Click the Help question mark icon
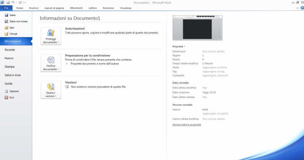The image size is (304, 160). pyautogui.click(x=302, y=8)
